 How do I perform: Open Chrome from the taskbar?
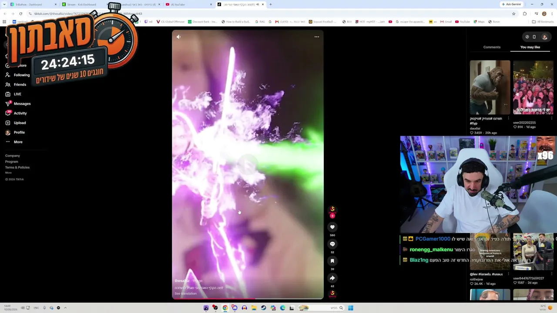pyautogui.click(x=225, y=308)
